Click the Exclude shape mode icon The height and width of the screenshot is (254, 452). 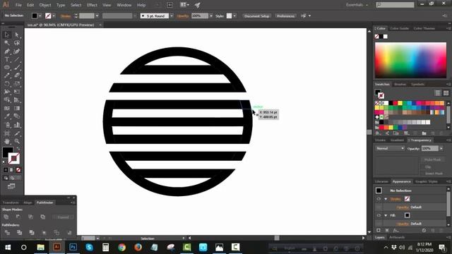tap(42, 217)
